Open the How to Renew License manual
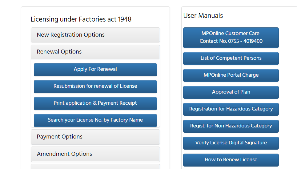297x169 pixels. (231, 160)
